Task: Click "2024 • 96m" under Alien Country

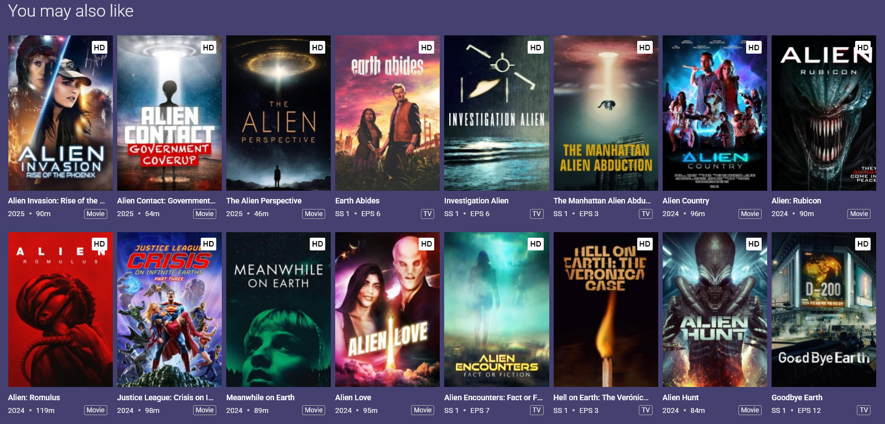Action: tap(684, 214)
